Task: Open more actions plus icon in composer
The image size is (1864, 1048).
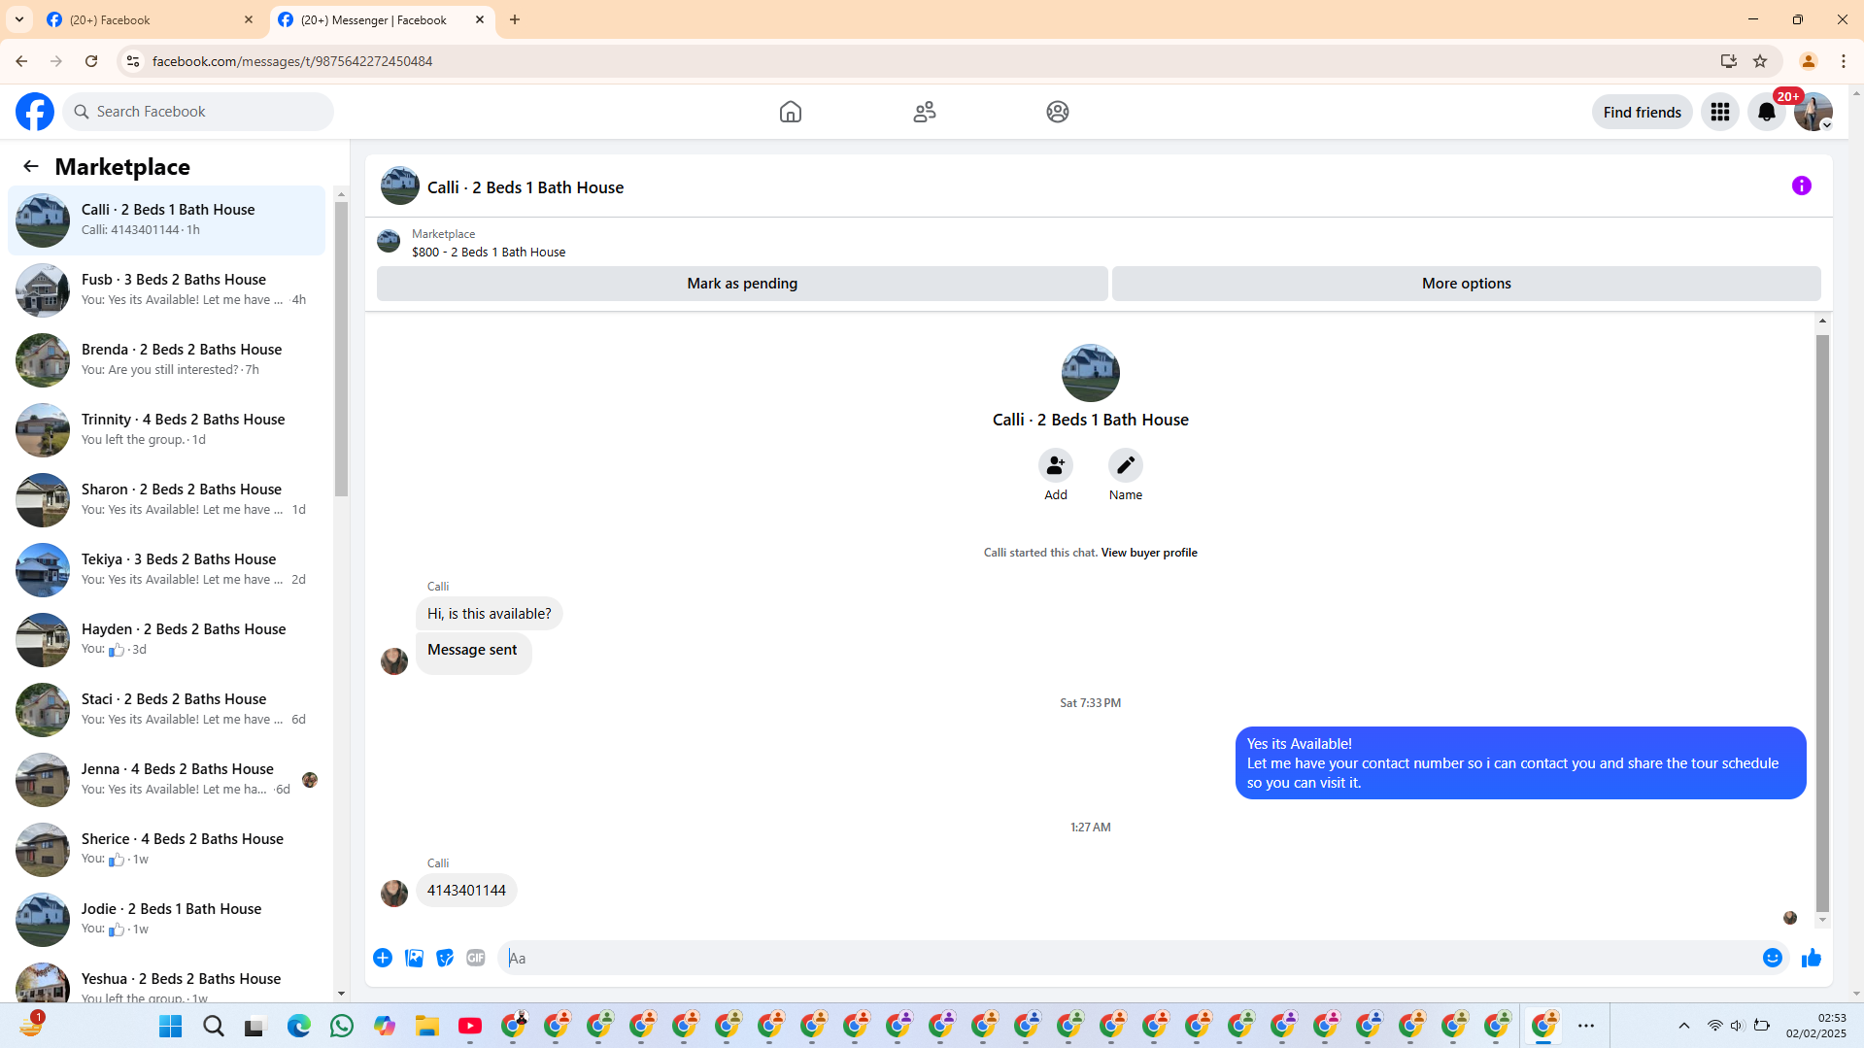Action: point(383,958)
